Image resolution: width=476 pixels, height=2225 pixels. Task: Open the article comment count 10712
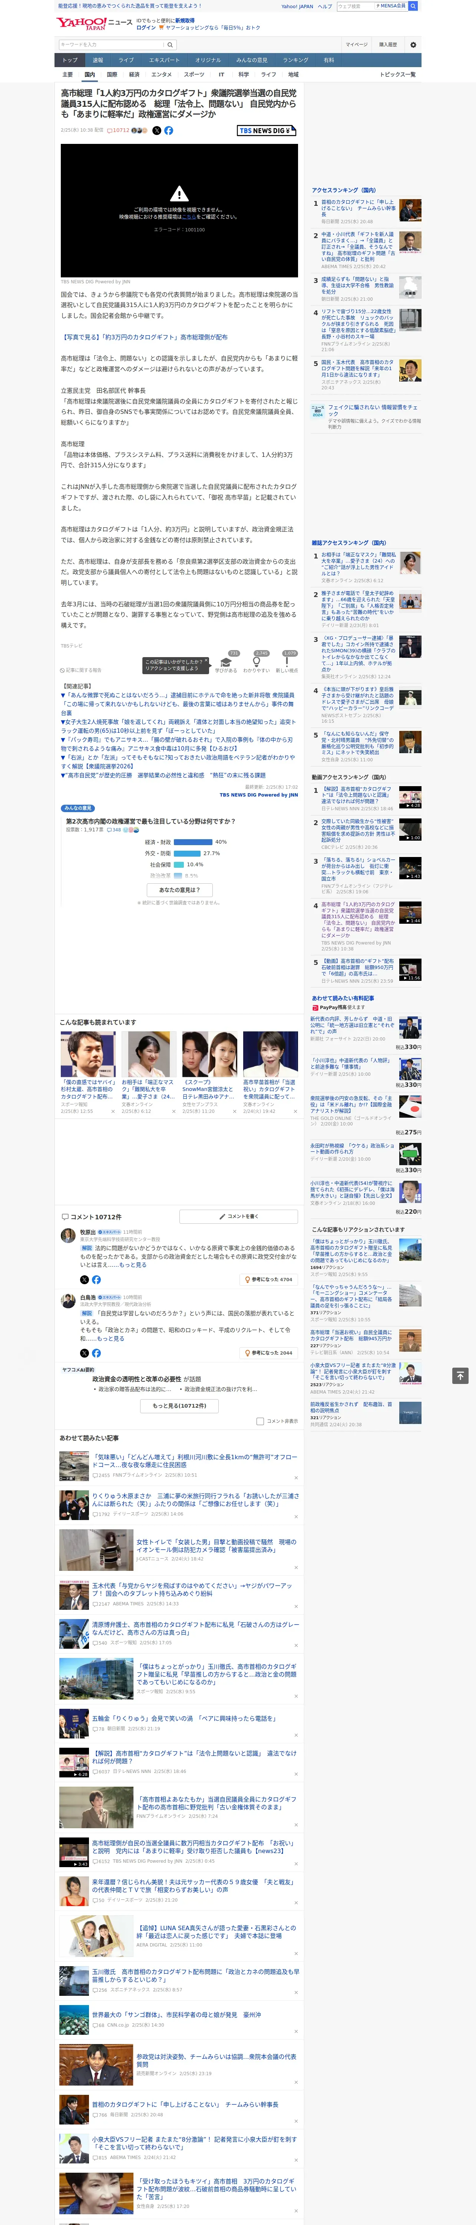pyautogui.click(x=118, y=131)
